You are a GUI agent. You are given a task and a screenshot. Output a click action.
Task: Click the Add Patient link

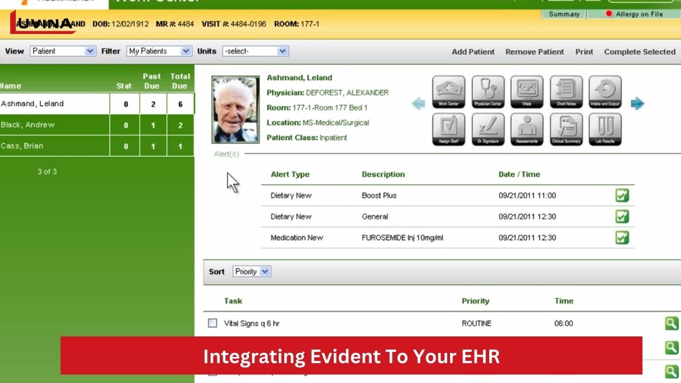(473, 52)
